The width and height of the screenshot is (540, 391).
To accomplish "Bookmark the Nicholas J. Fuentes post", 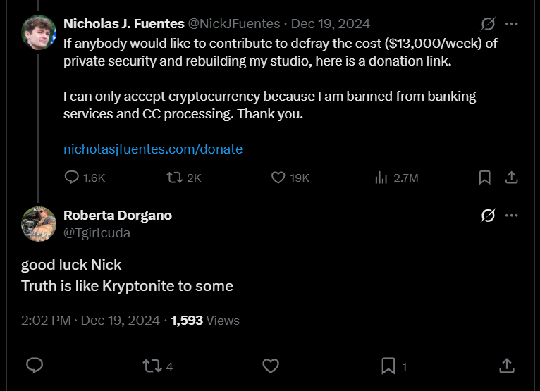I will [485, 178].
